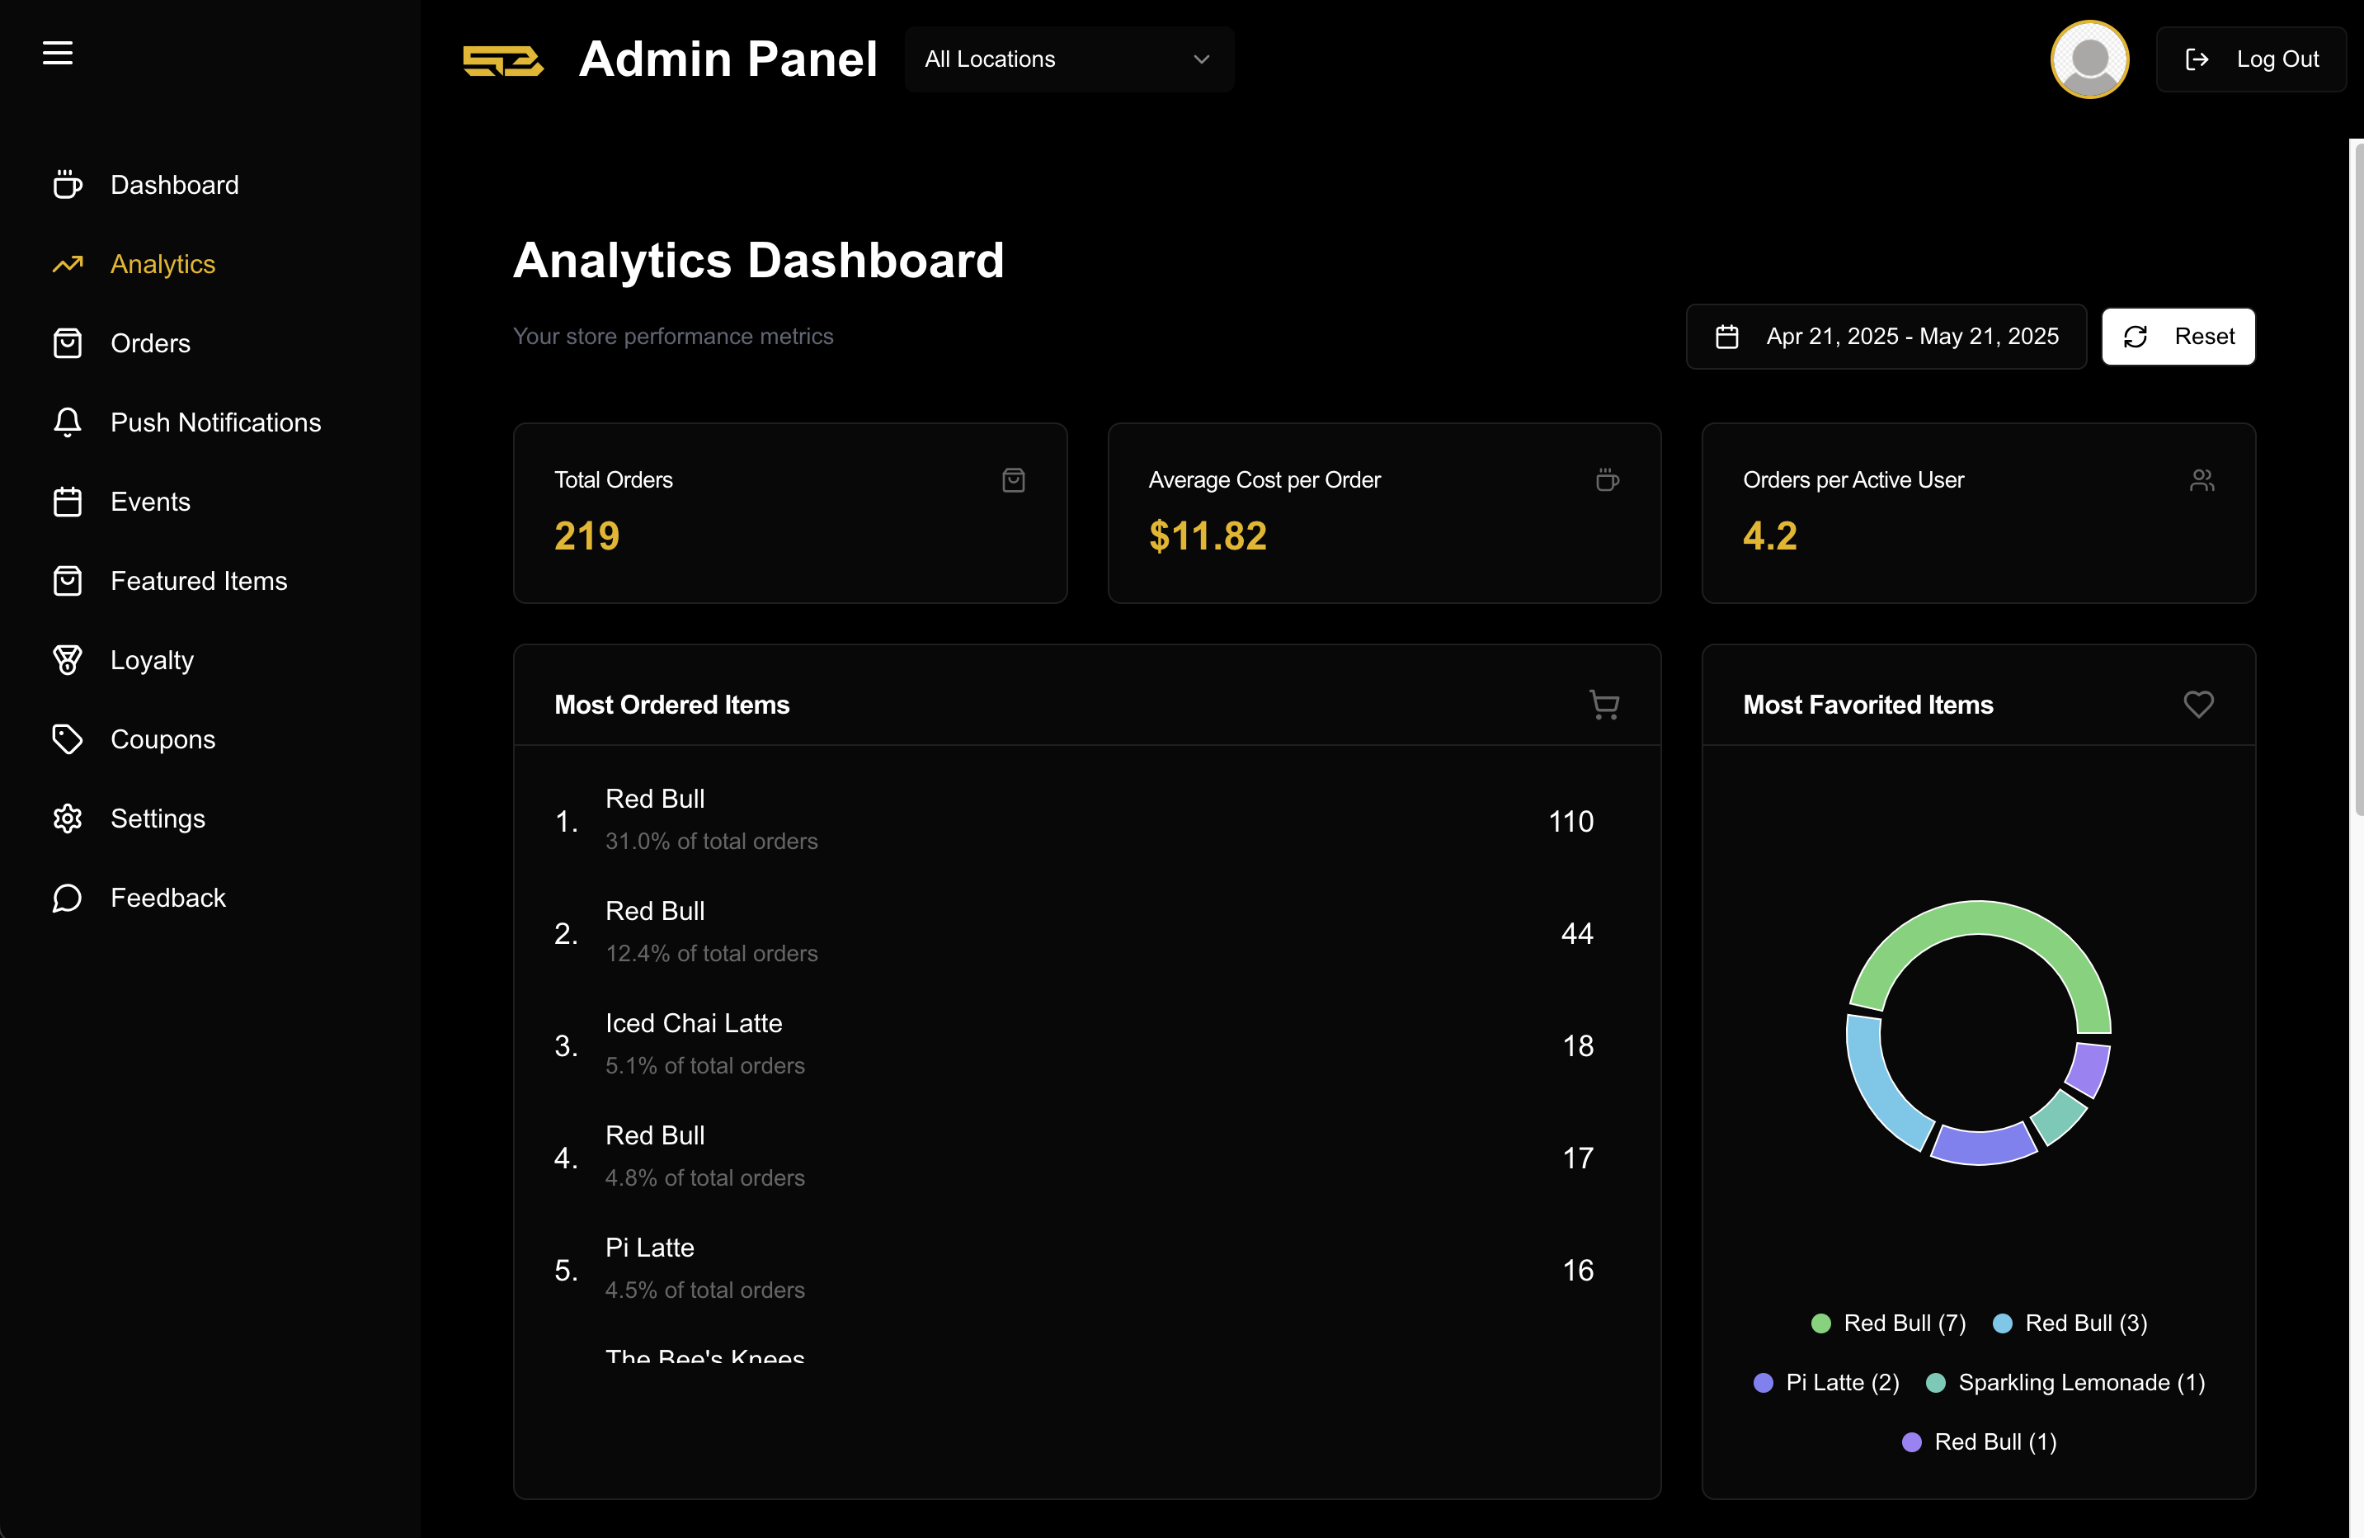This screenshot has width=2364, height=1538.
Task: Click the yellow Admin Panel logo
Action: (x=502, y=60)
